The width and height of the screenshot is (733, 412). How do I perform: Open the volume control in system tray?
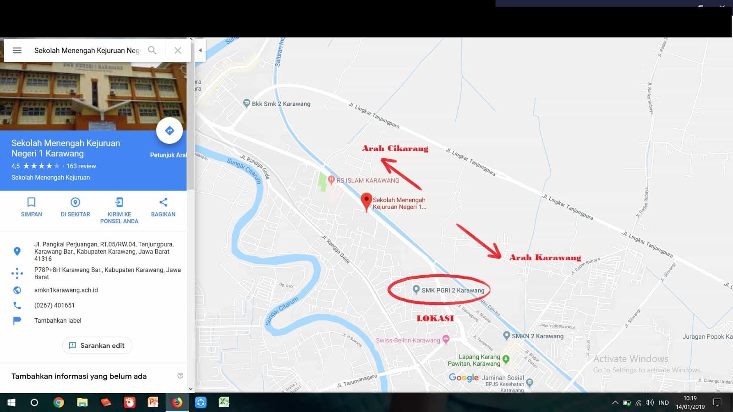coord(650,403)
